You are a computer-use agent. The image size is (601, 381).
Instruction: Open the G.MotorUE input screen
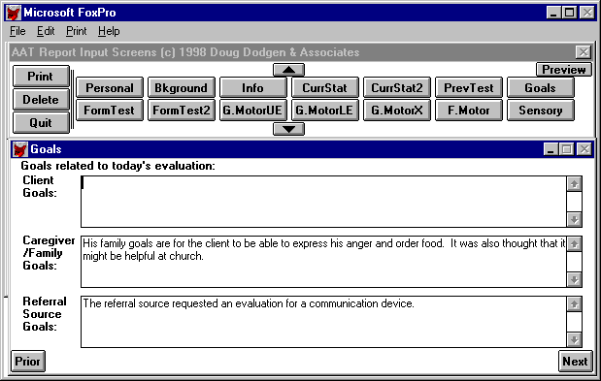pyautogui.click(x=252, y=111)
